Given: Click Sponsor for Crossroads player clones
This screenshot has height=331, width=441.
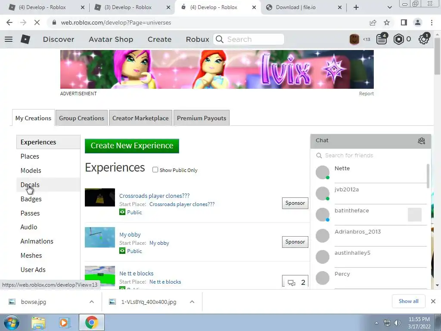Looking at the screenshot, I should (x=295, y=203).
